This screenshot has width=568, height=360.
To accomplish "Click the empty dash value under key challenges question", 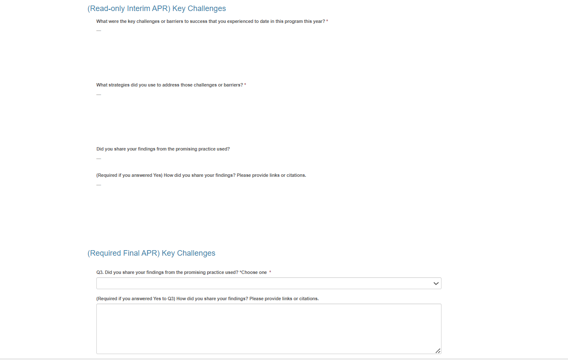I will (98, 31).
